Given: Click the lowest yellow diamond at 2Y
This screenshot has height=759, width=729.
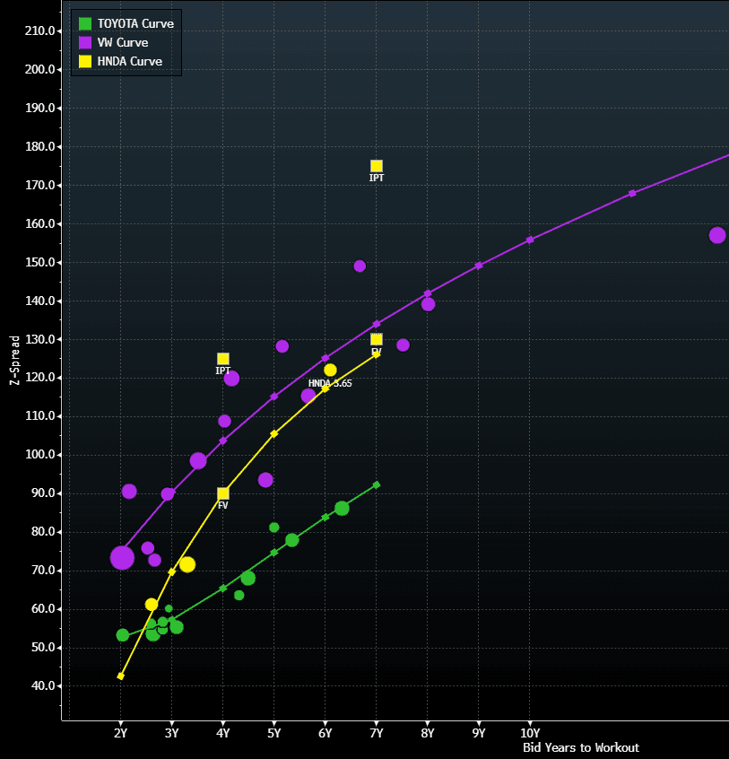Looking at the screenshot, I should tap(121, 676).
